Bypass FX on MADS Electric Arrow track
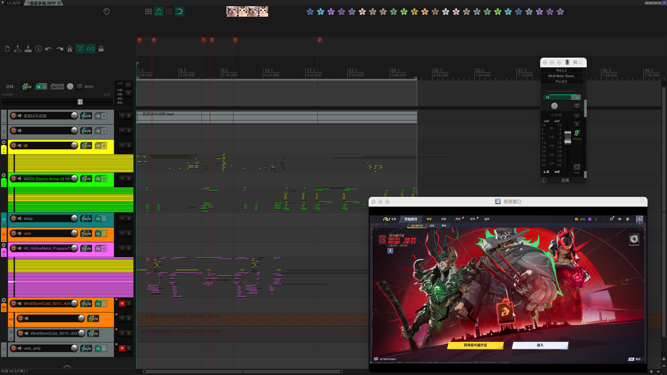The height and width of the screenshot is (375, 667). point(104,179)
